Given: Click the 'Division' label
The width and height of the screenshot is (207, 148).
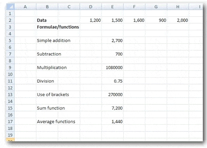Looking at the screenshot, I should coord(45,81).
